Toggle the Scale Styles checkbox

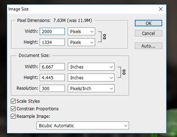pos(13,101)
